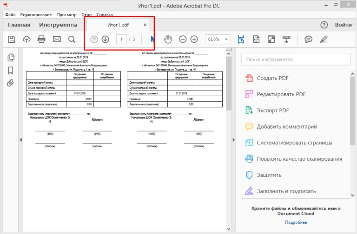Screen dimensions: 357x234
Task: Add a sticky note comment icon
Action: point(308,39)
